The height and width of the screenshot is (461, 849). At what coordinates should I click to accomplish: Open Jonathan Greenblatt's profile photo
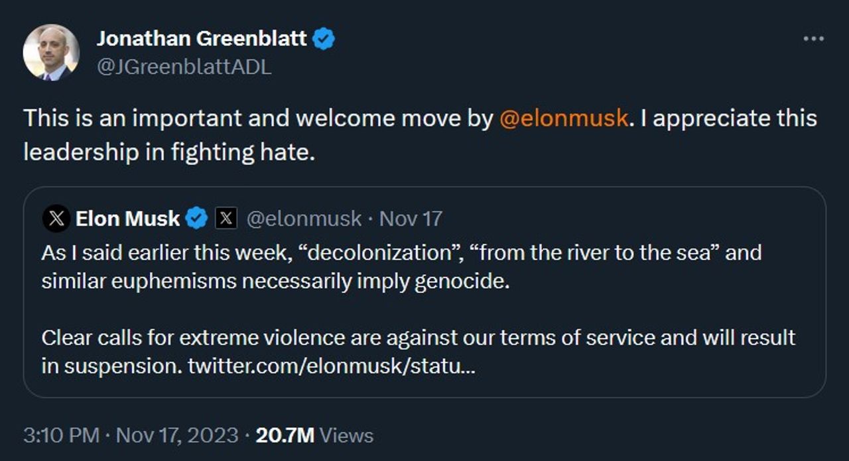[x=51, y=52]
